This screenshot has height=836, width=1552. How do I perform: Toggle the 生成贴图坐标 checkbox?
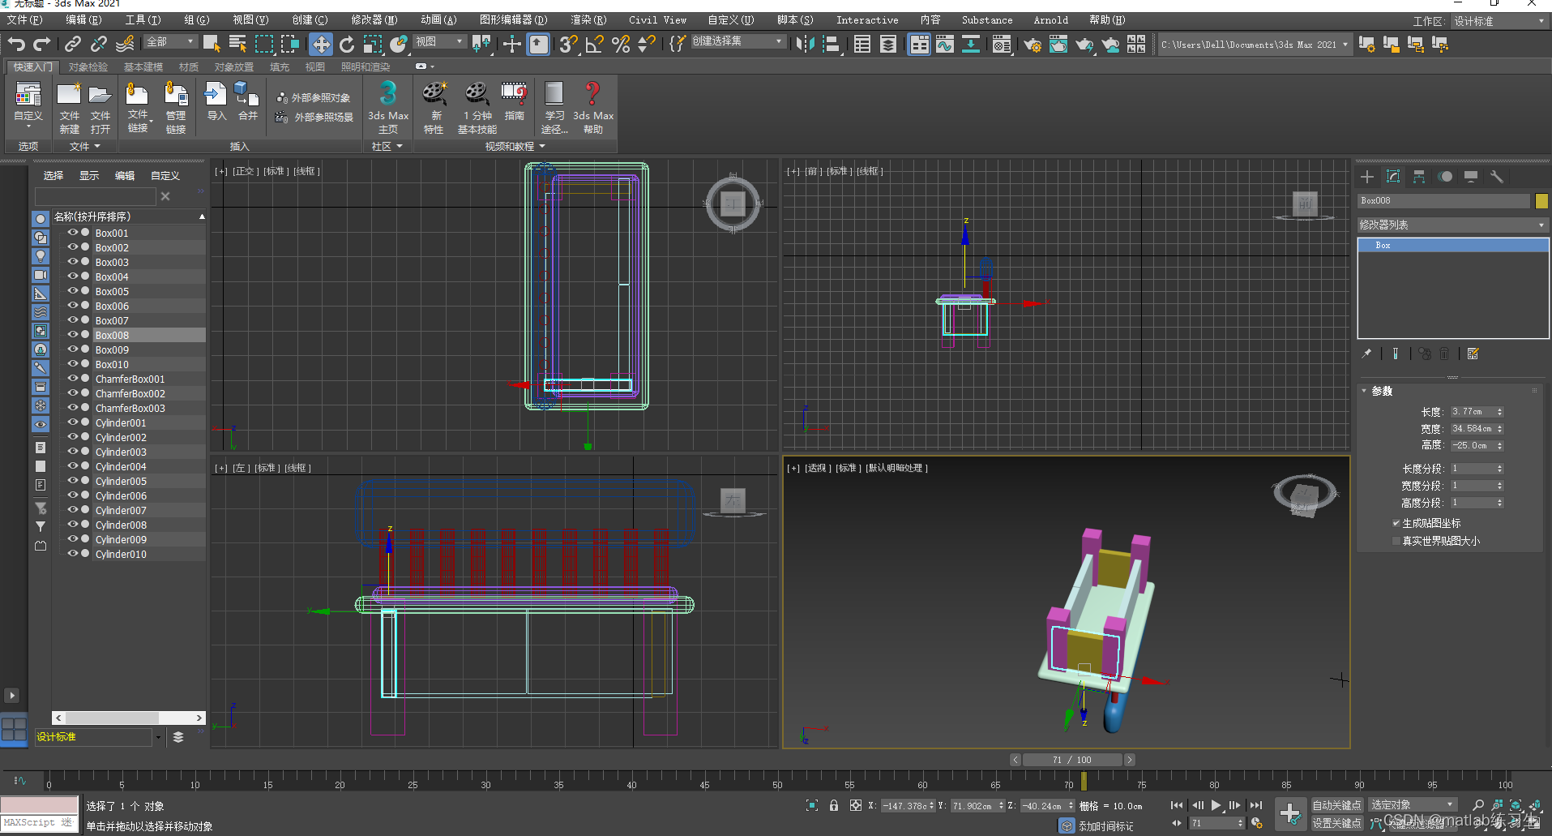click(1396, 523)
